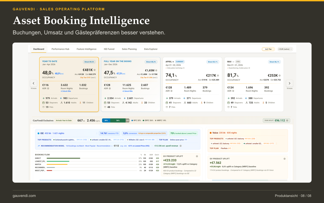
Task: Click the FlexRate top plan chip
Action: [226, 148]
